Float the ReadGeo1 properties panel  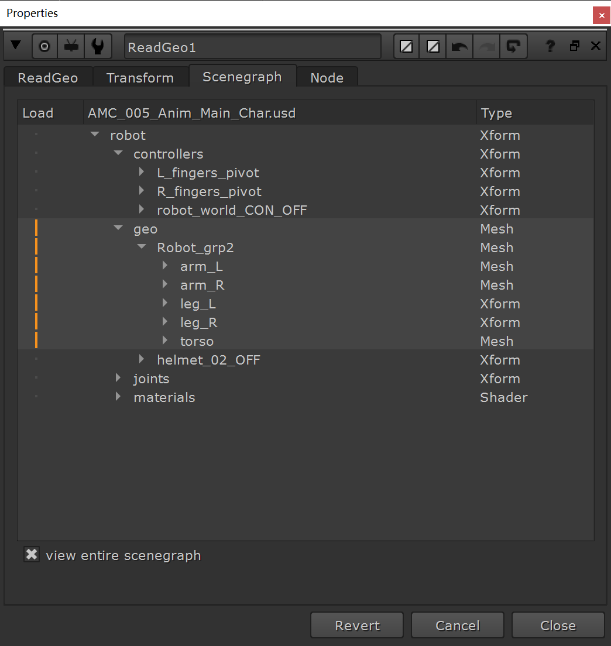pos(574,46)
